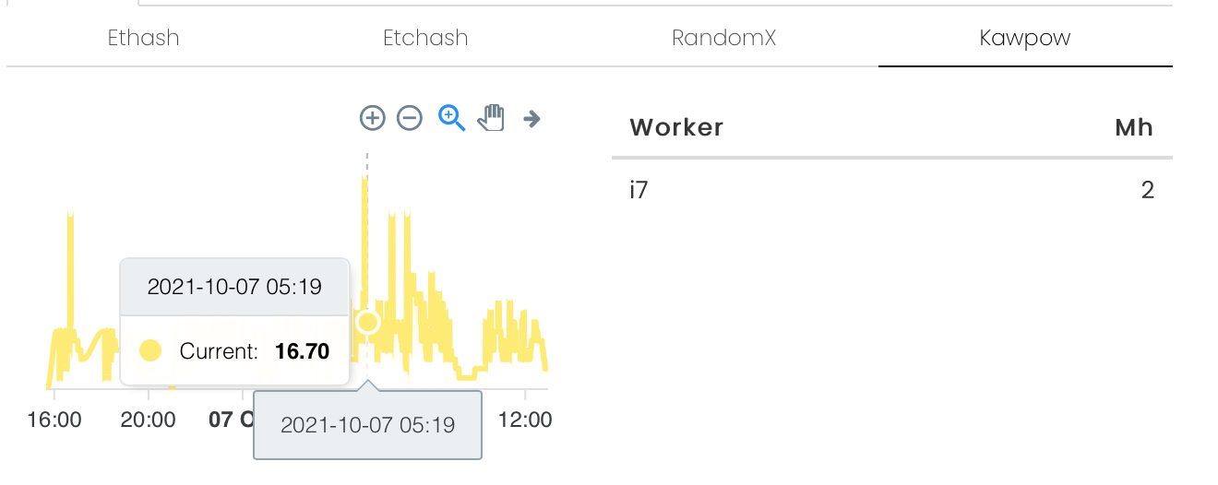Click the right arrow chart icon
This screenshot has width=1218, height=485.
click(x=531, y=118)
